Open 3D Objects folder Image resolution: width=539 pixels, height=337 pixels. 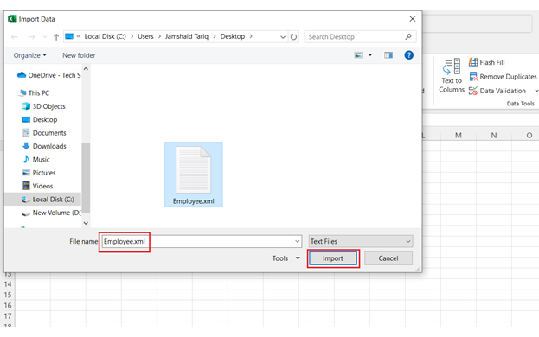tap(43, 106)
